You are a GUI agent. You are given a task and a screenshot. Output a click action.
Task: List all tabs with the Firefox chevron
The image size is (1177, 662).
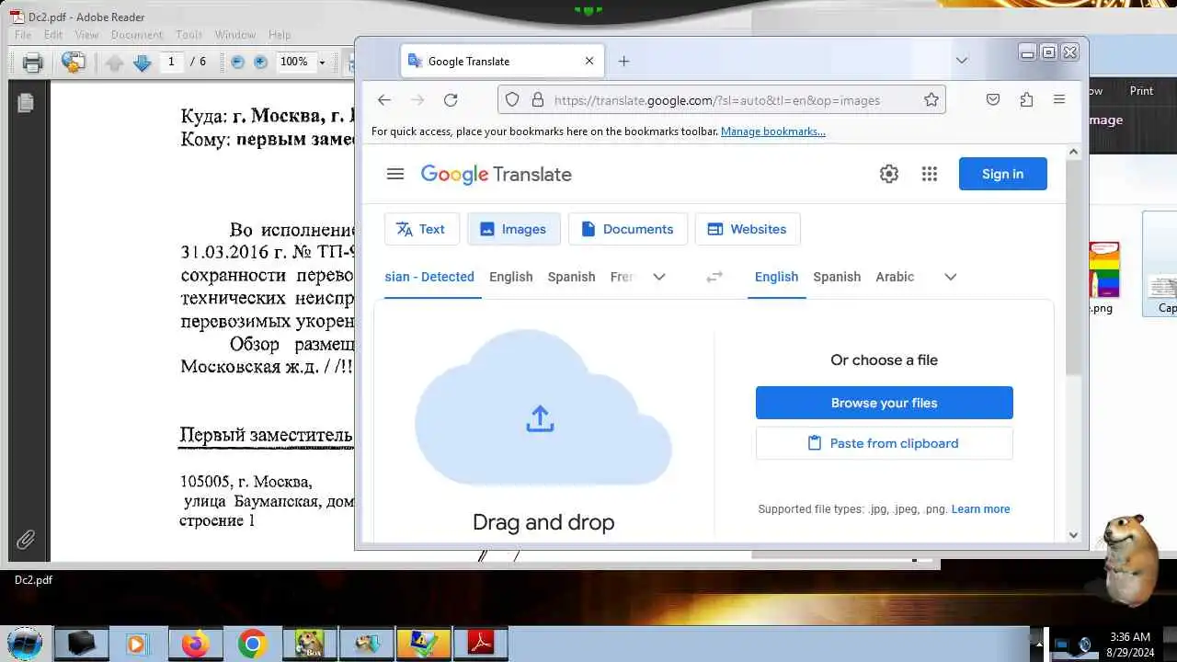[x=961, y=61]
